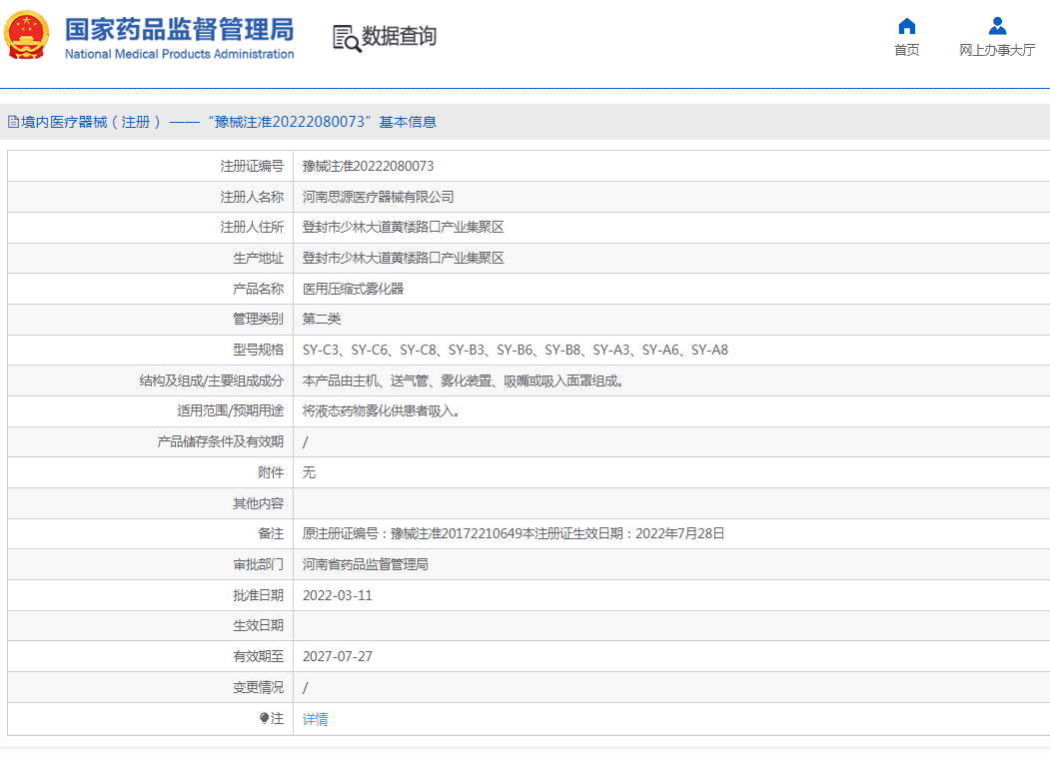Click the 数据查询 heading
This screenshot has height=761, width=1050.
[x=399, y=36]
